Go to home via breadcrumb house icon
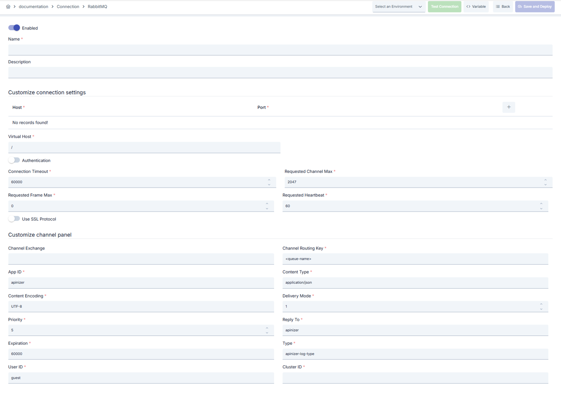The image size is (561, 400). point(8,7)
